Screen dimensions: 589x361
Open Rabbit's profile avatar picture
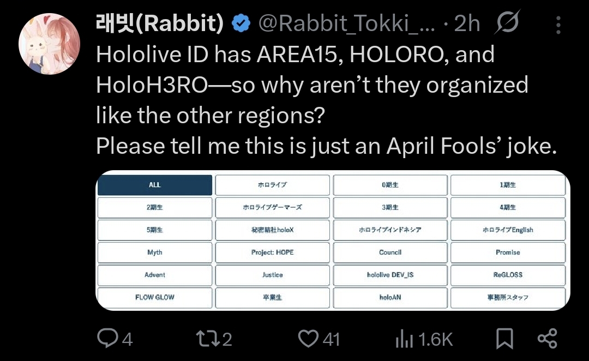(x=49, y=44)
